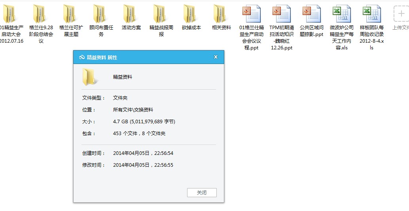Click the 精益资料 属性 dialog title
The width and height of the screenshot is (409, 211).
pos(102,58)
